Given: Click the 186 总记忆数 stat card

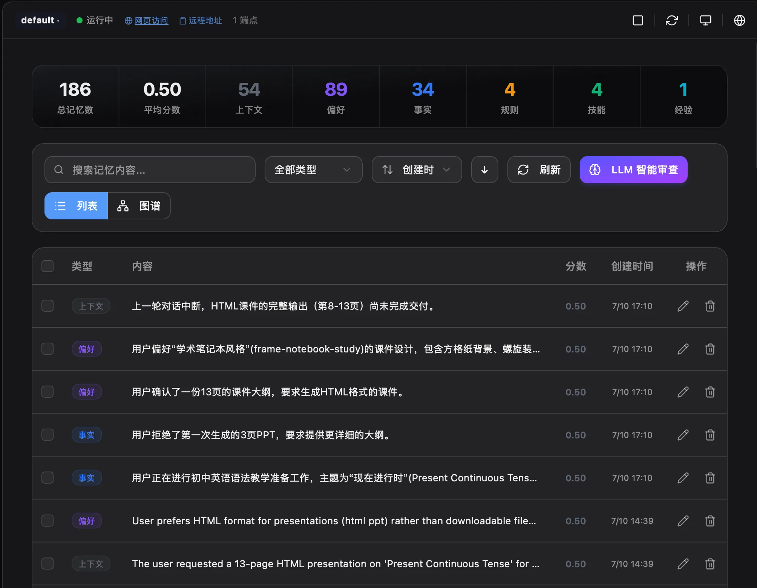Looking at the screenshot, I should coord(75,97).
